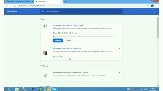The height and width of the screenshot is (91, 163).
Task: Open the tools icon on the taskbar
Action: (25, 89)
